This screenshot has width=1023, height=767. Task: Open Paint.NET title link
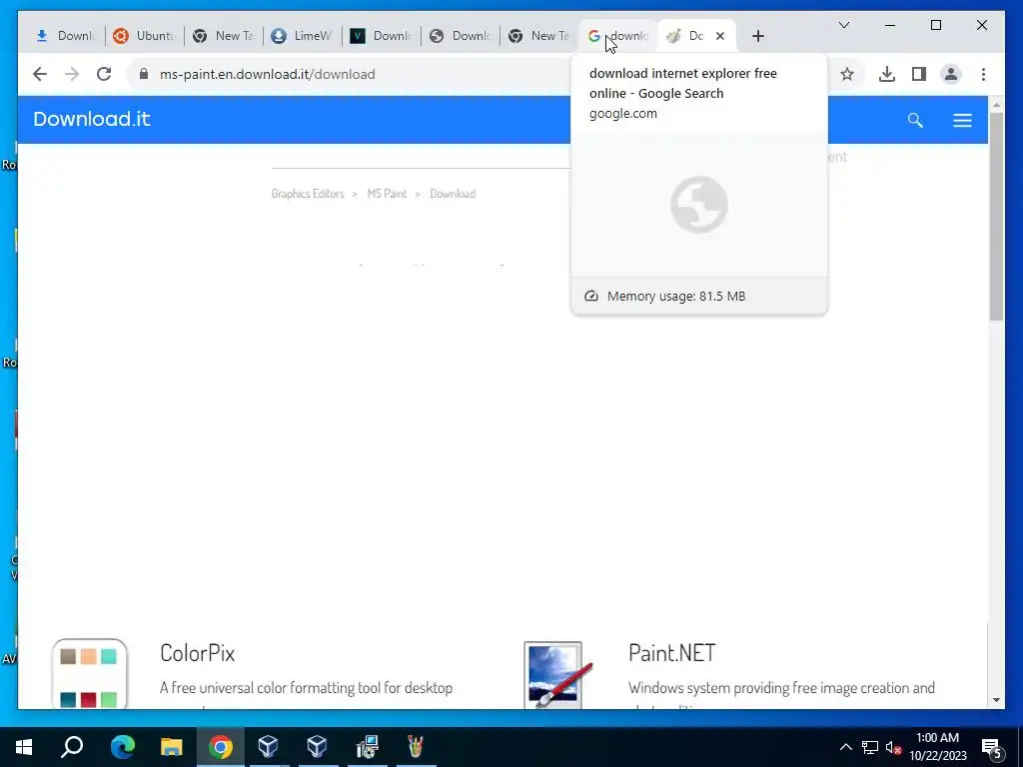[x=672, y=653]
